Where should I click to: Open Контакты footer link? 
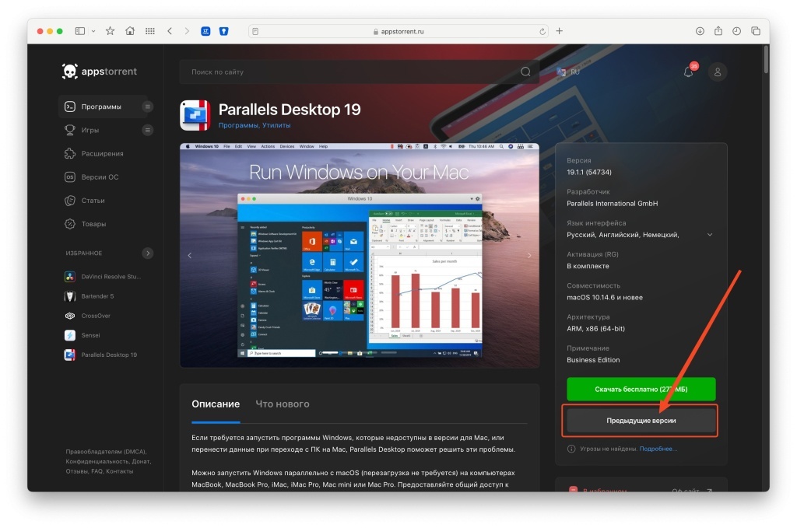coord(119,472)
